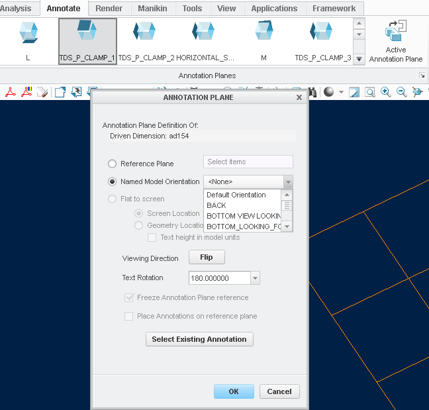Pick the M annotation plane icon
Viewport: 429px width, 410px height.
(x=263, y=40)
